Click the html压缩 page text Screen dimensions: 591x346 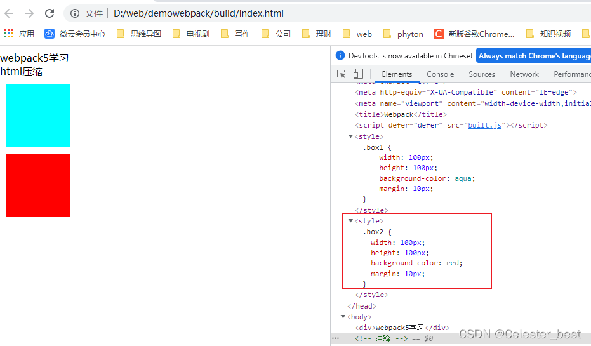tap(22, 72)
